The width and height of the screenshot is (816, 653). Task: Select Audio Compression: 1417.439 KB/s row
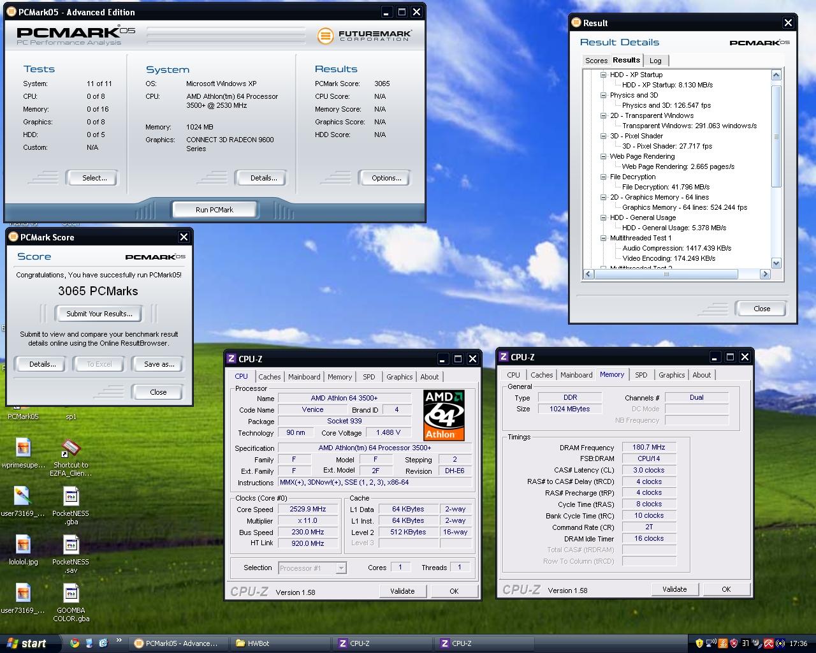click(x=676, y=248)
